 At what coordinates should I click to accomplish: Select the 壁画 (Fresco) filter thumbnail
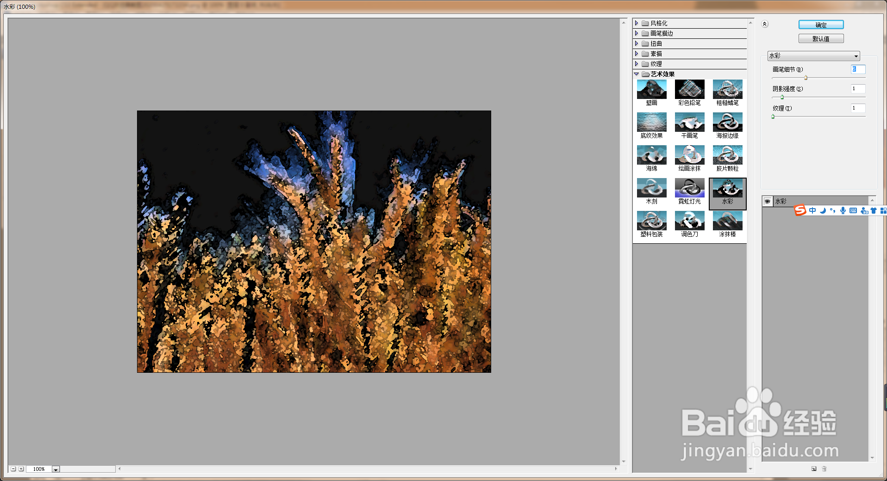point(651,89)
